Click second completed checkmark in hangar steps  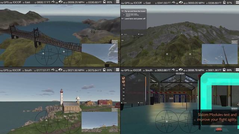point(124,82)
